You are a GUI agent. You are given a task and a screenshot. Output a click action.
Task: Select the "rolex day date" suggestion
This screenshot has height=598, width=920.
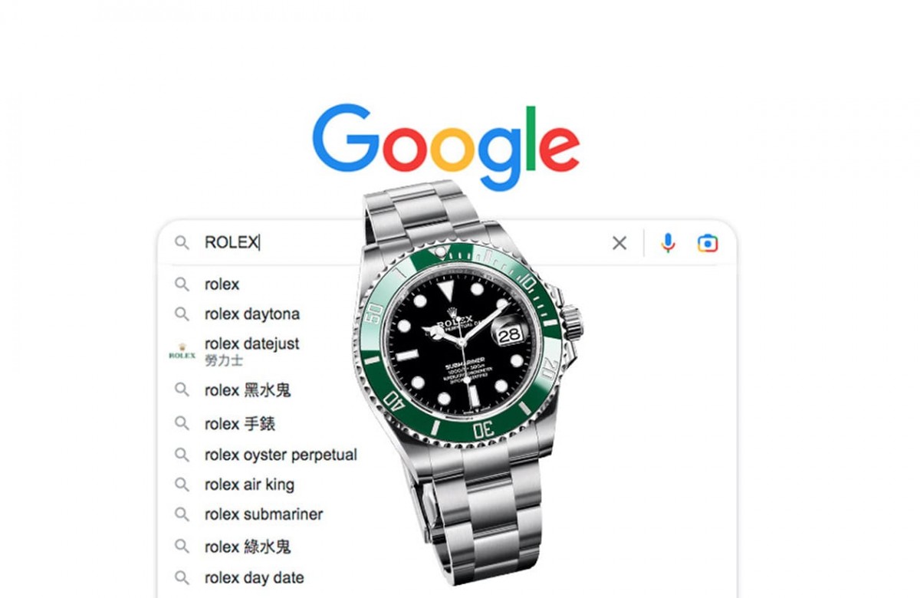(255, 577)
